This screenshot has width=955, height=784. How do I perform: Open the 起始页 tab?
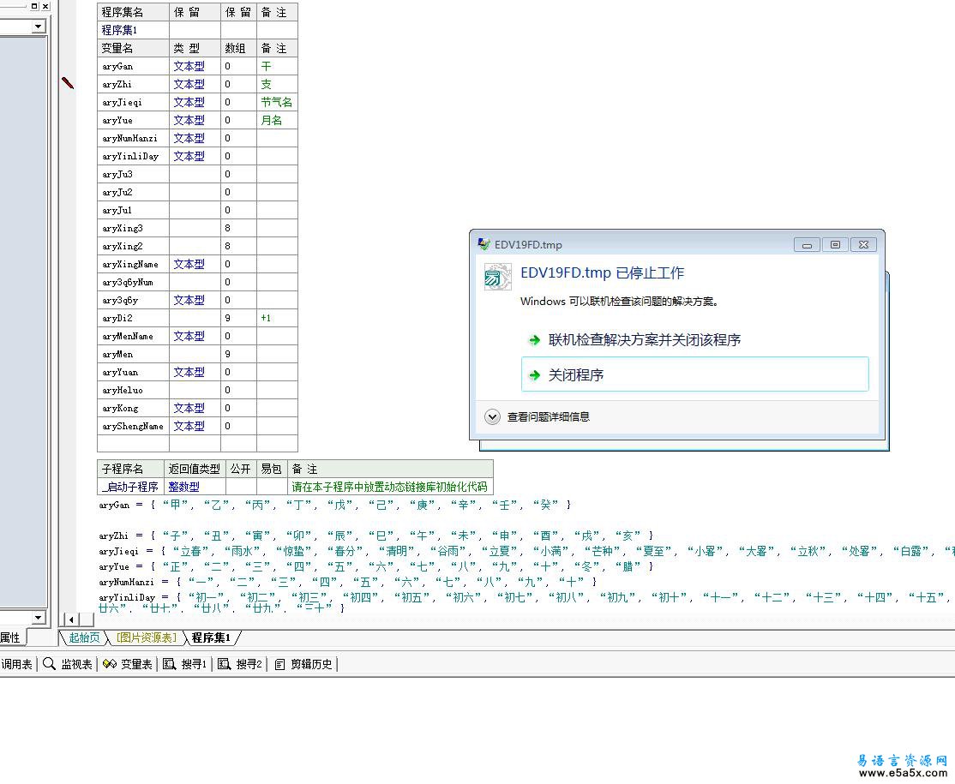[84, 637]
